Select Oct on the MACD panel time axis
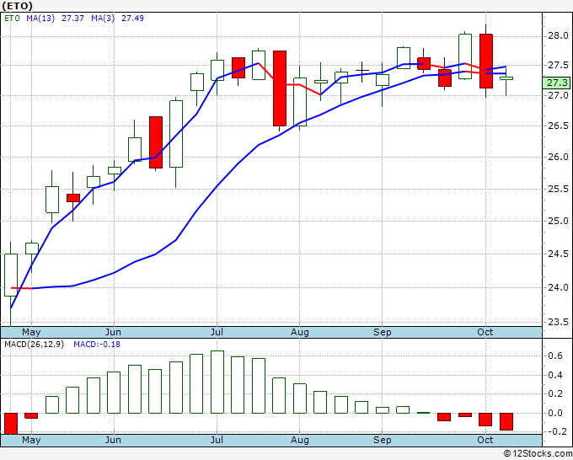This screenshot has width=573, height=460. [x=485, y=440]
